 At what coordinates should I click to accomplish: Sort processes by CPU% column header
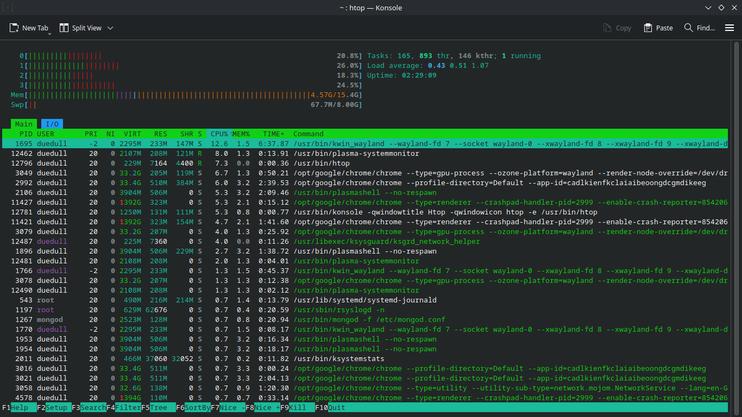[219, 134]
